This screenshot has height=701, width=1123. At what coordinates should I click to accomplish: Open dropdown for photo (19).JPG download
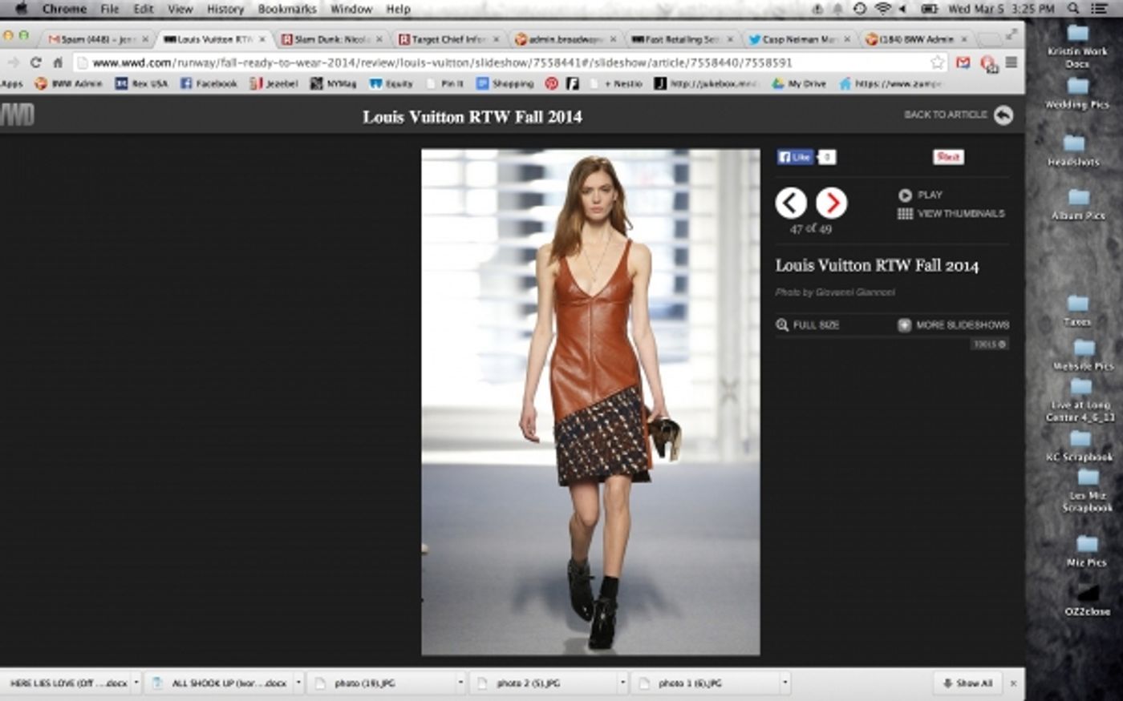(460, 683)
